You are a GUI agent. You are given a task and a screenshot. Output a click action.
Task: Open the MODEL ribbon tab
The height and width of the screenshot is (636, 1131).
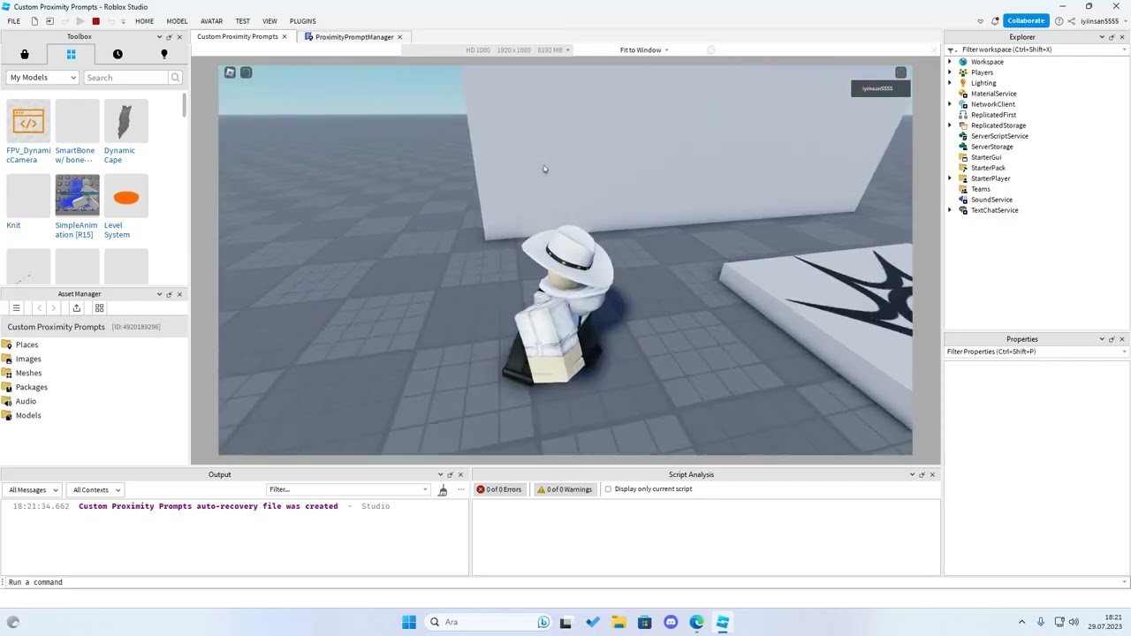(177, 21)
